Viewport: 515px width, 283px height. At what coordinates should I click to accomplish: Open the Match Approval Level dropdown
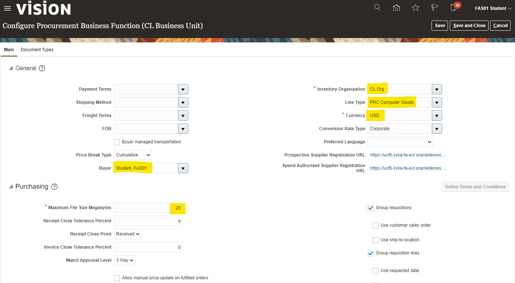(125, 260)
